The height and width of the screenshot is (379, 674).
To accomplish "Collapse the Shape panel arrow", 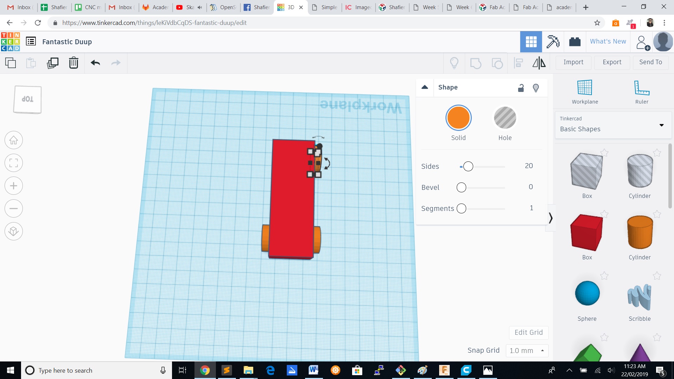I will point(425,87).
